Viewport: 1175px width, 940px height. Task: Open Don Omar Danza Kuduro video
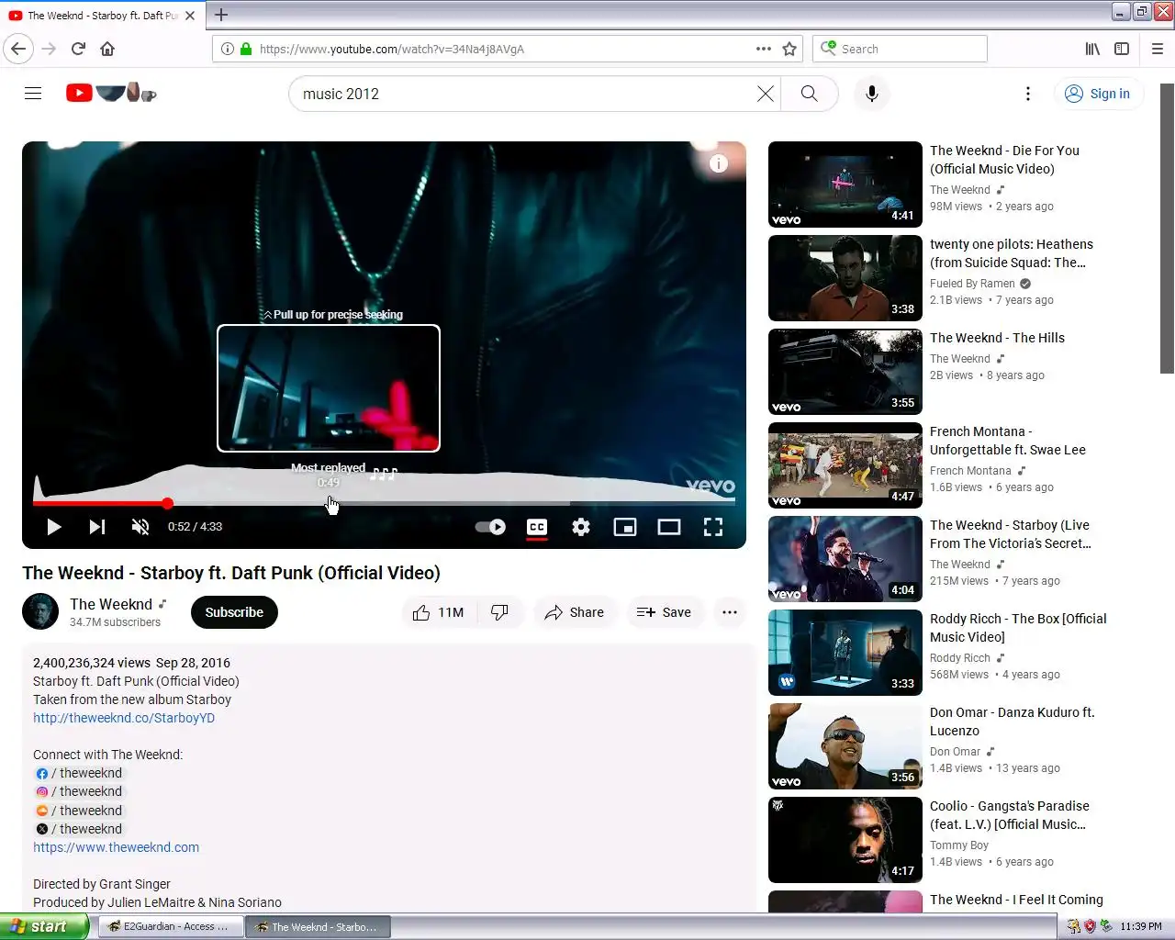tap(845, 746)
